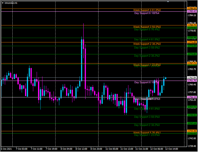198x152 pixels.
Task: Click the '11 Oct 21:00' time axis label
Action: click(x=142, y=149)
